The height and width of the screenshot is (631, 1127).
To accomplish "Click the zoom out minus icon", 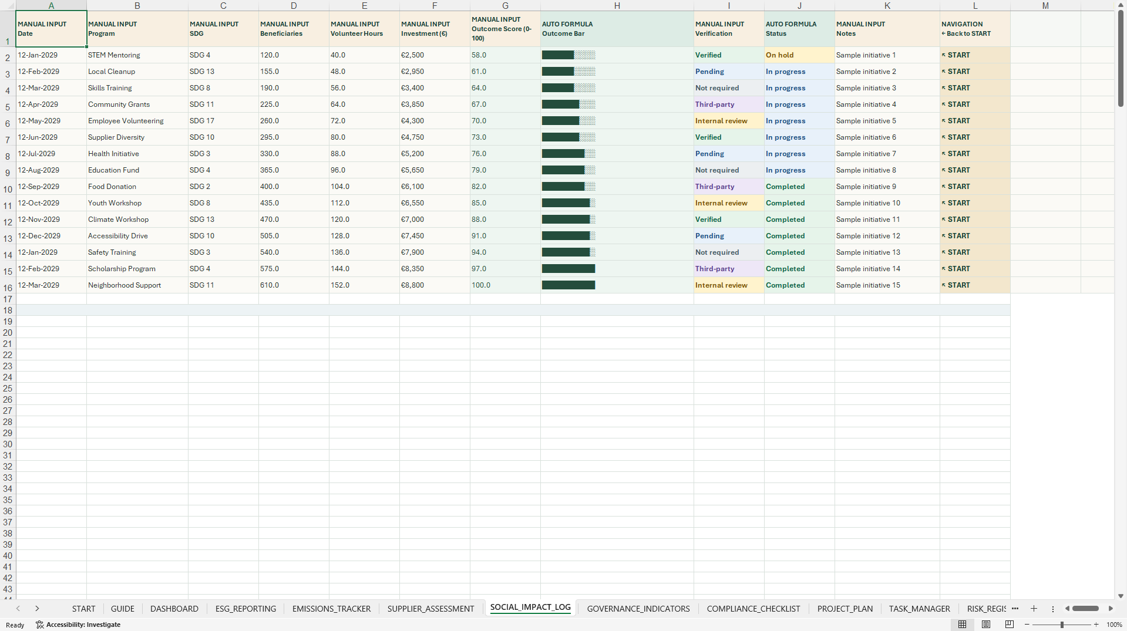I will point(1027,625).
